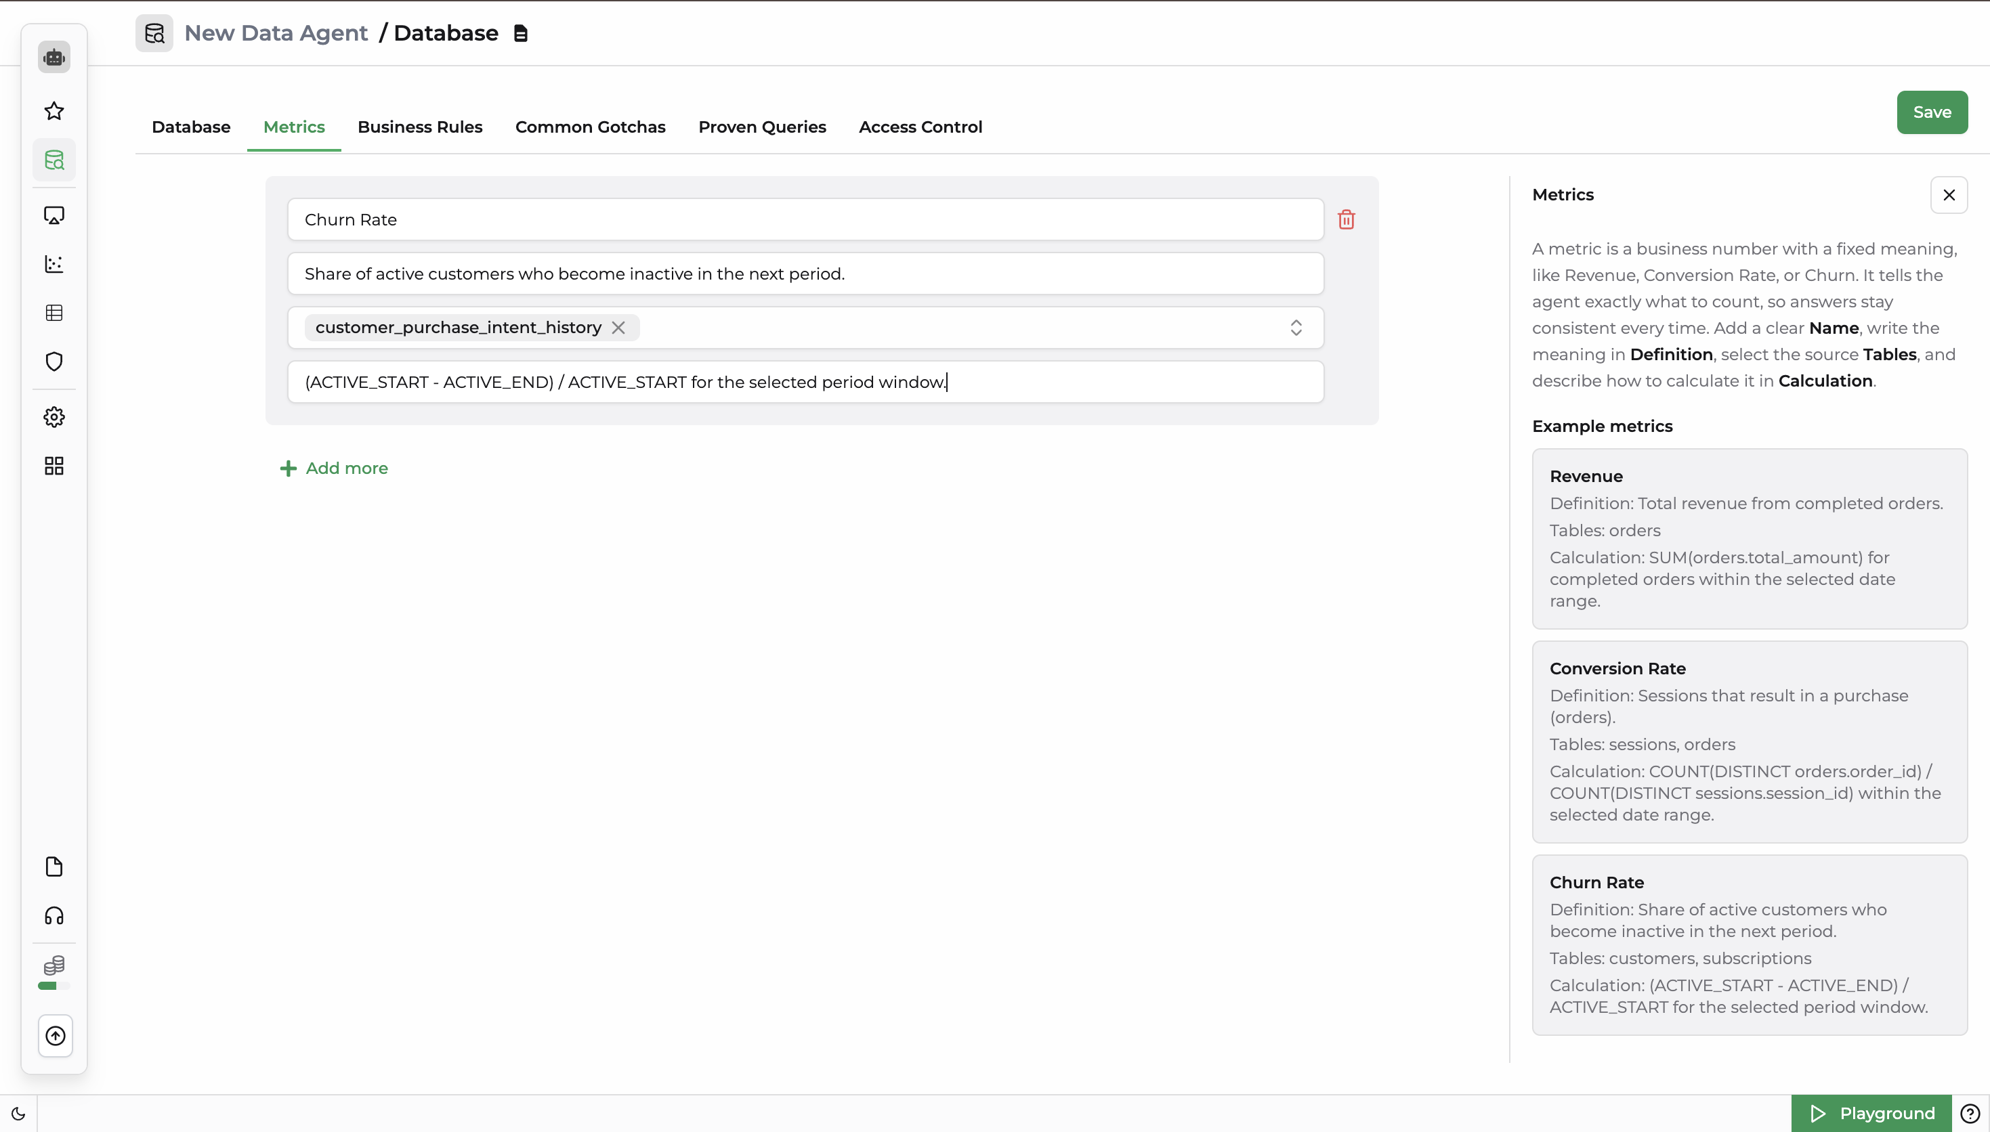Screen dimensions: 1990x1132
Task: Open the shield security icon in sidebar
Action: pos(54,362)
